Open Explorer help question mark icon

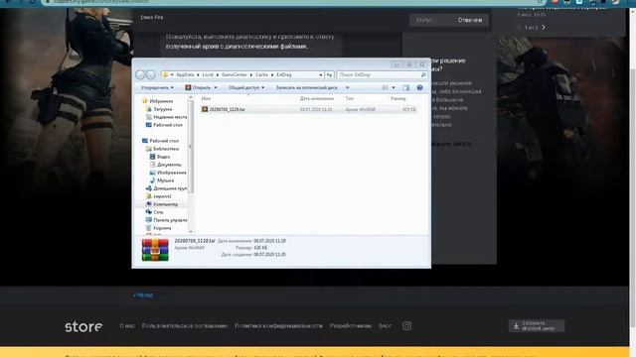tap(419, 88)
